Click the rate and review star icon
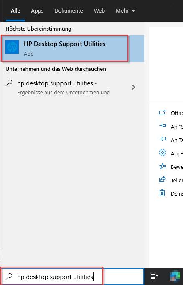 click(x=163, y=166)
